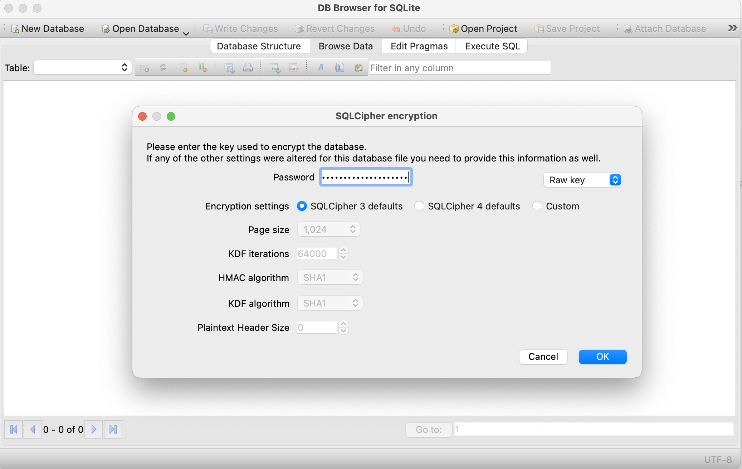This screenshot has height=469, width=742.
Task: Switch to Execute SQL tab
Action: coord(492,46)
